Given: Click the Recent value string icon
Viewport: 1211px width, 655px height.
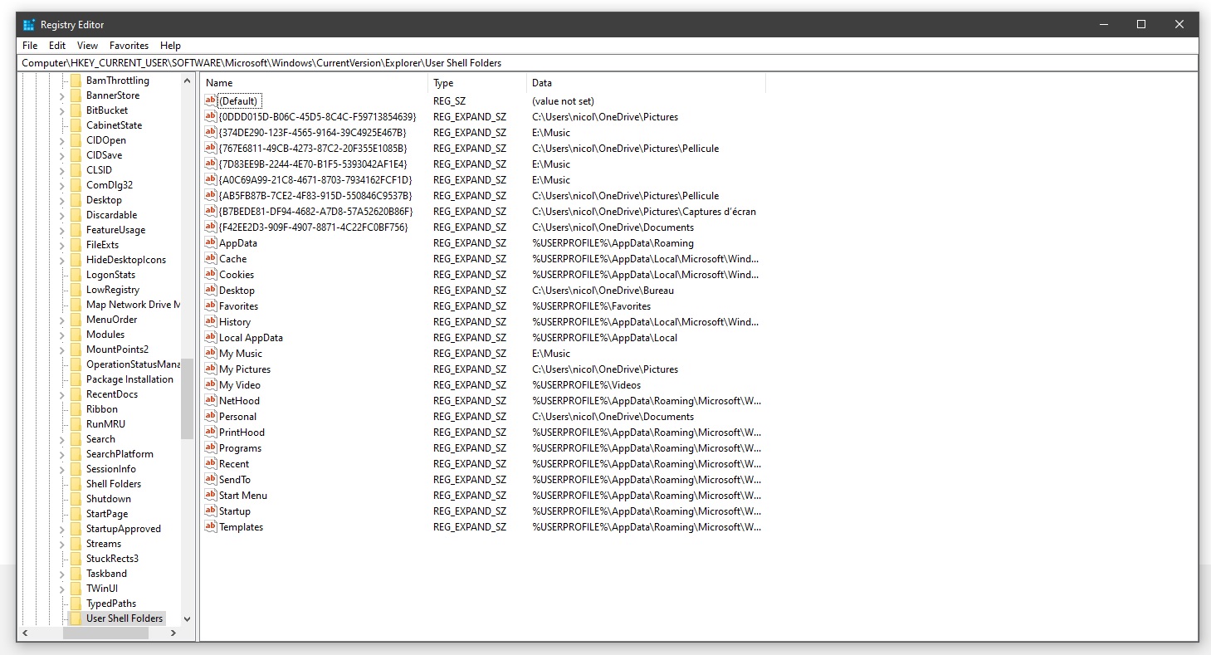Looking at the screenshot, I should (210, 464).
